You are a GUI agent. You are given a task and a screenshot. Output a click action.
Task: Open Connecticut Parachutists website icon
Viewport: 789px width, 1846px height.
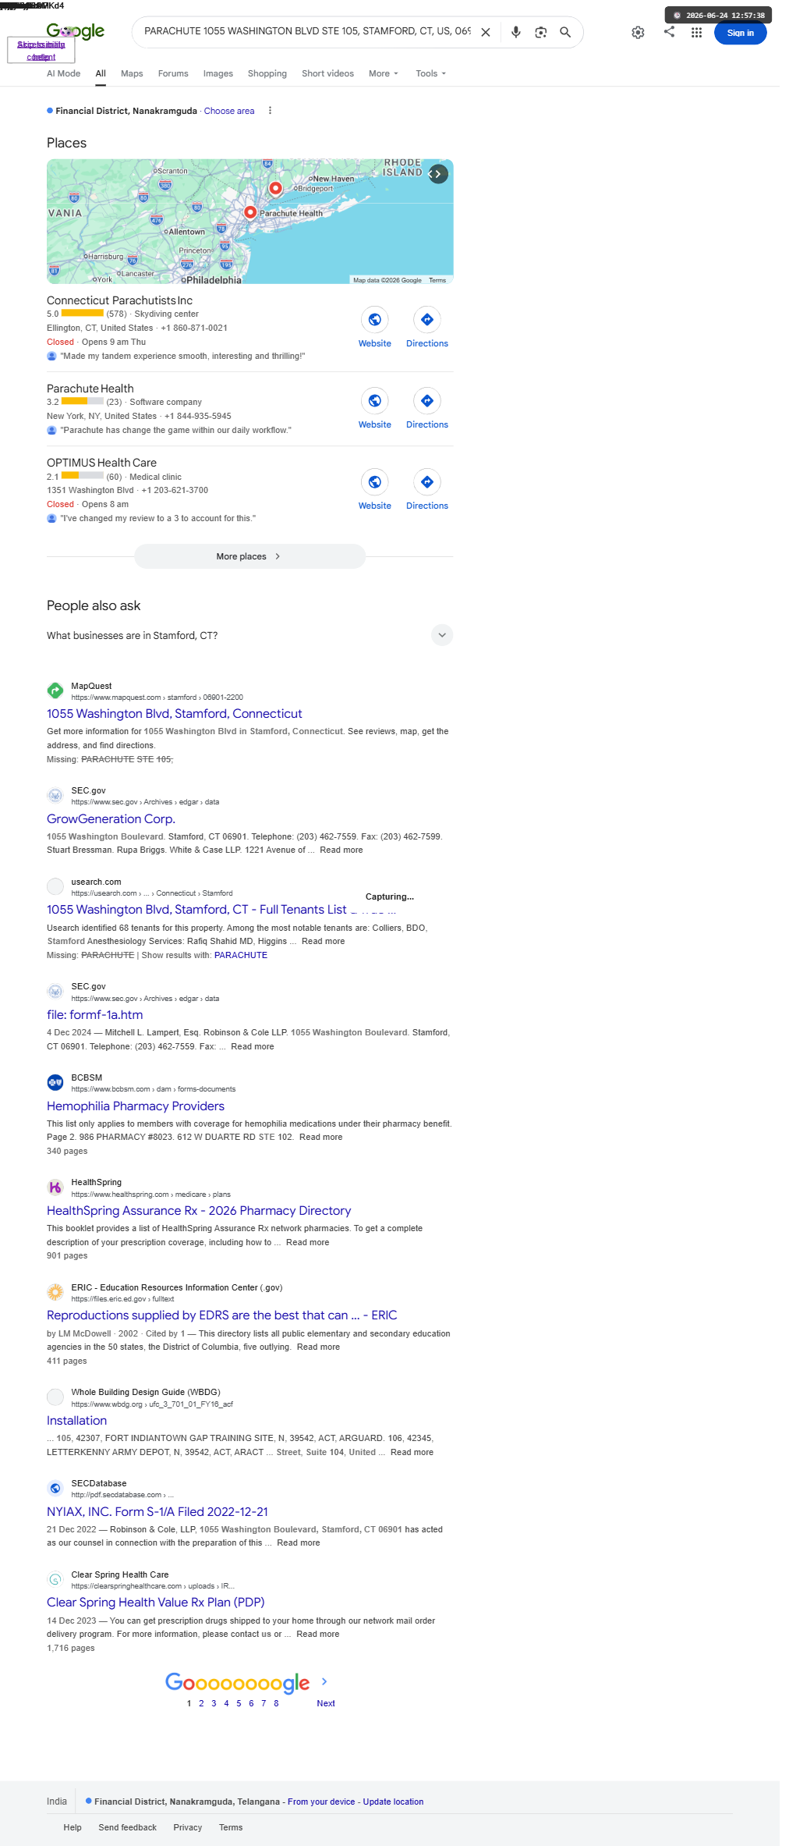click(x=375, y=319)
